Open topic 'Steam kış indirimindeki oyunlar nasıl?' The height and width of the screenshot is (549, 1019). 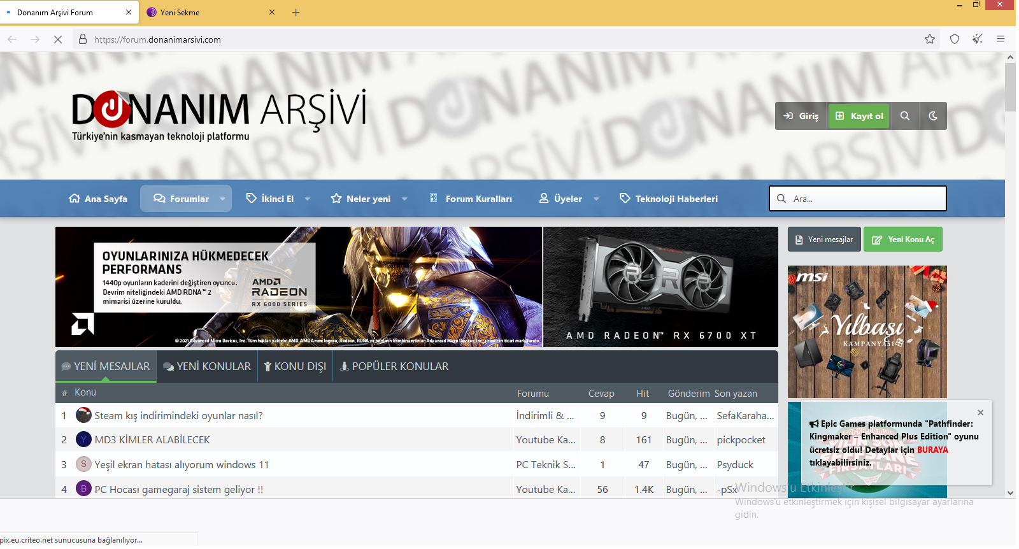point(178,416)
